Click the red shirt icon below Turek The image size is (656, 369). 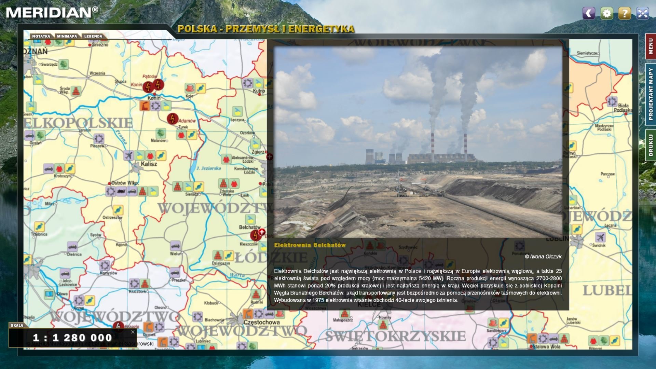181,135
